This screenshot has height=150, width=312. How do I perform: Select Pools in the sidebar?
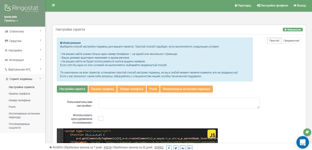12,107
